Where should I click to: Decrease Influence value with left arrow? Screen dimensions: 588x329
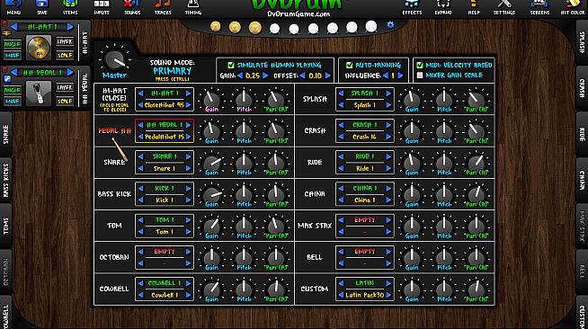pos(386,76)
